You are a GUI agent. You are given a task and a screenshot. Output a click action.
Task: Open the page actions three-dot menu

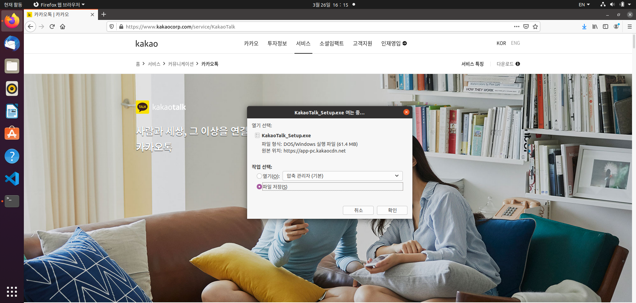(x=517, y=27)
